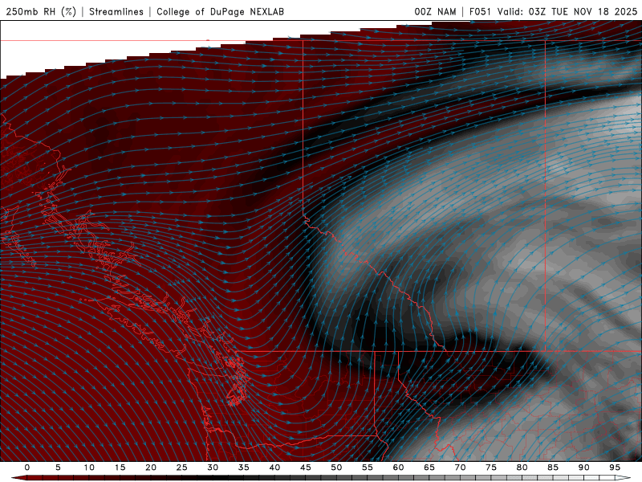Click the colorbar label "20"
The image size is (642, 482).
coord(151,468)
